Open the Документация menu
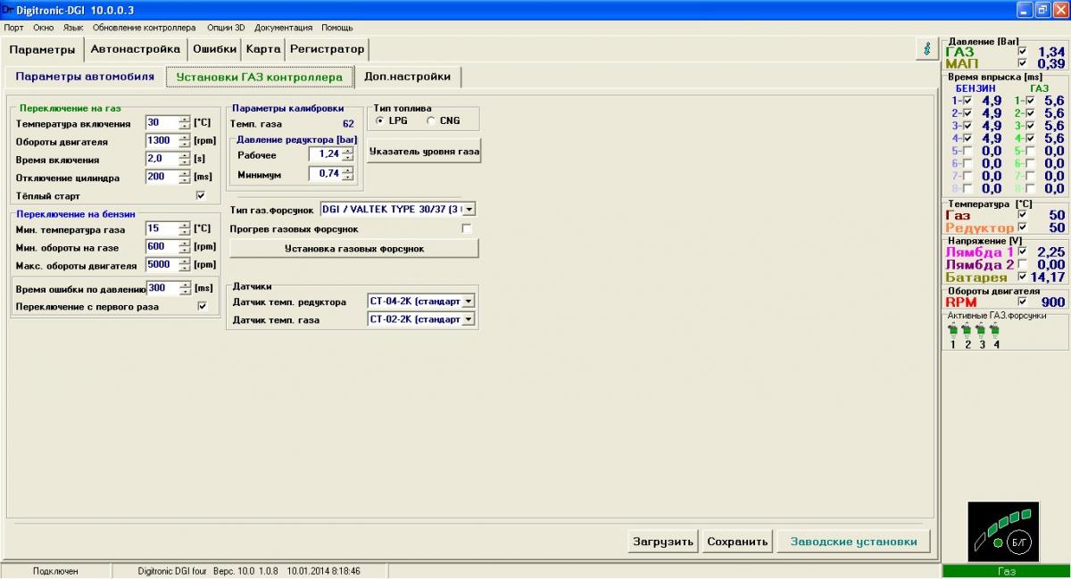 pos(284,28)
